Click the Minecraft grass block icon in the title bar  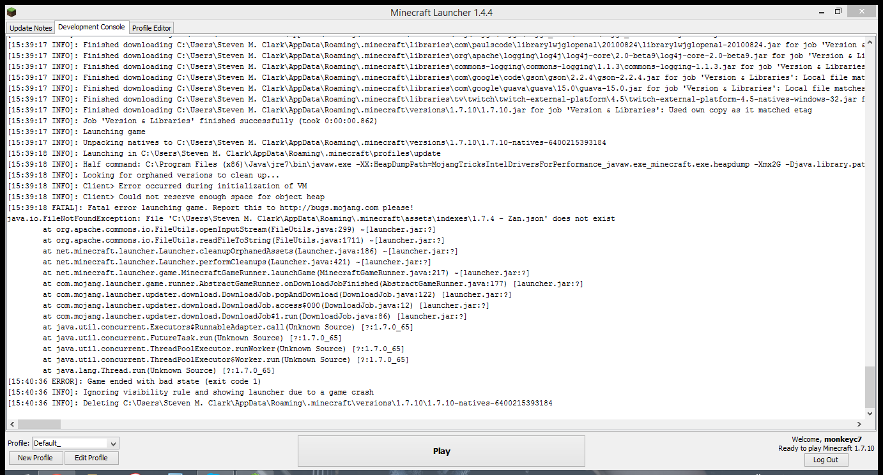pyautogui.click(x=11, y=13)
